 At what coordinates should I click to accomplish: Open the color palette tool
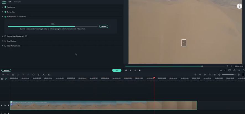pos(33,75)
